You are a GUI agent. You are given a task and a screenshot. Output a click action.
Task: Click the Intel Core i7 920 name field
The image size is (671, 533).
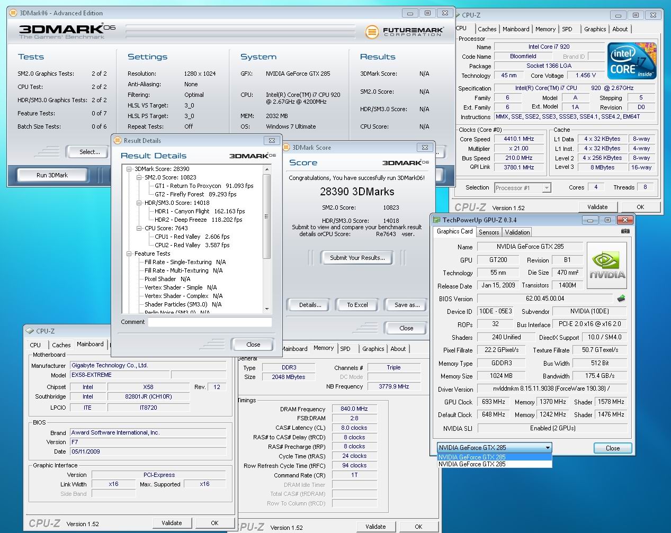[x=549, y=47]
